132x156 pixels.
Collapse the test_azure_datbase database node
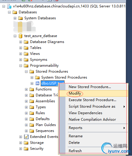coord(15,36)
